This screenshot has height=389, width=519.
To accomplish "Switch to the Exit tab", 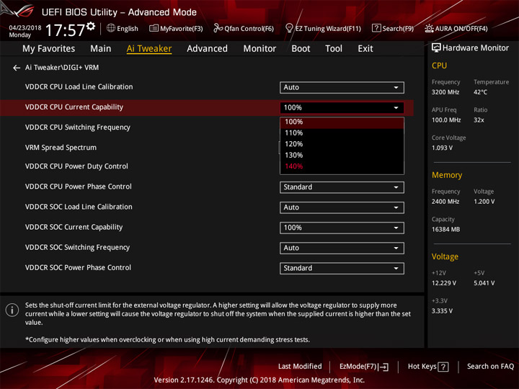I will (x=365, y=49).
